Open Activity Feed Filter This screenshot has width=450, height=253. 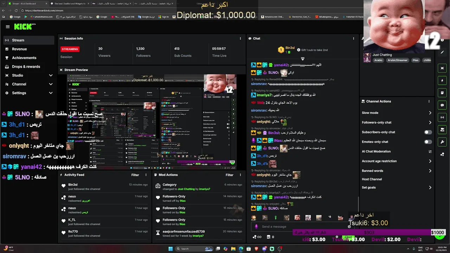coord(135,175)
